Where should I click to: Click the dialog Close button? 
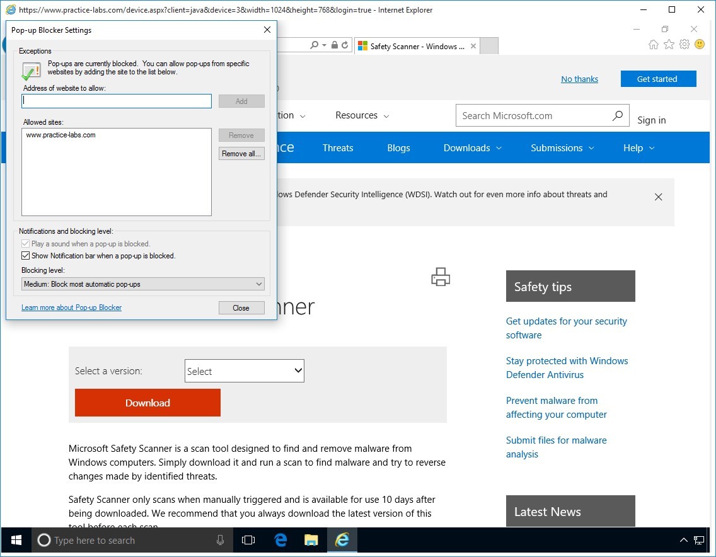click(241, 307)
